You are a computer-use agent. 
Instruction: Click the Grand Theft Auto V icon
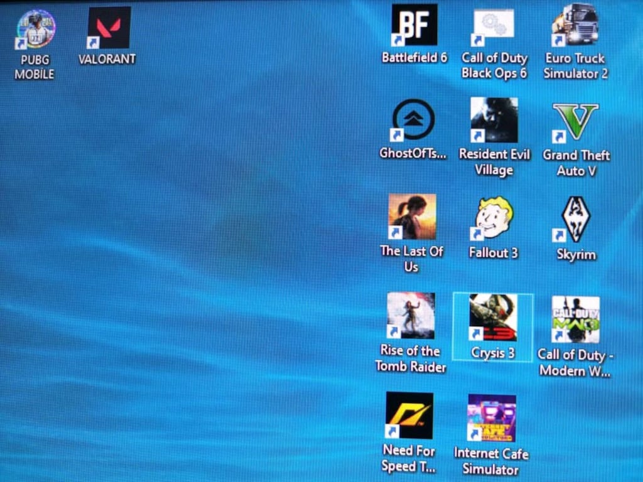(575, 122)
